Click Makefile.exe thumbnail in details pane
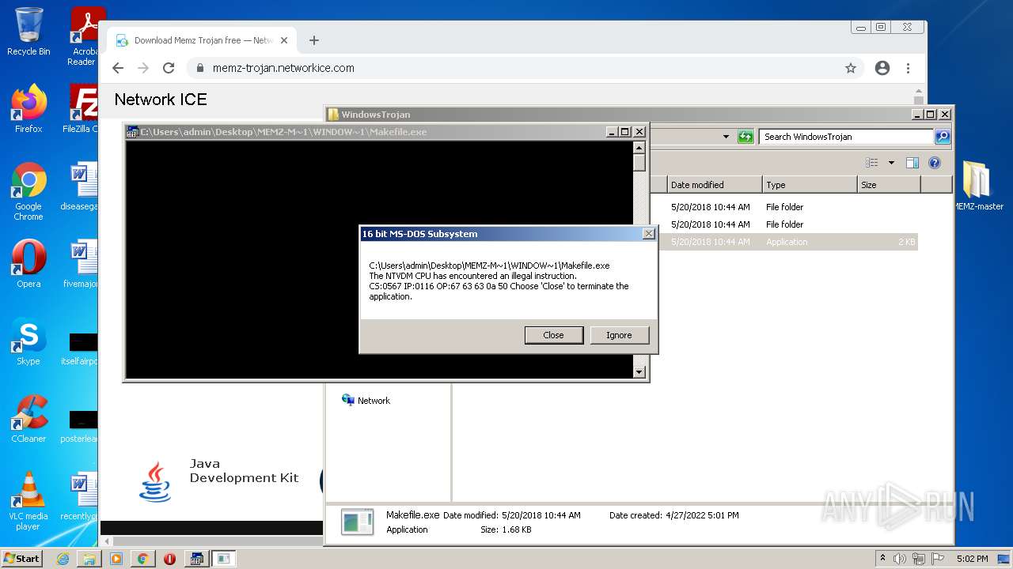 358,522
